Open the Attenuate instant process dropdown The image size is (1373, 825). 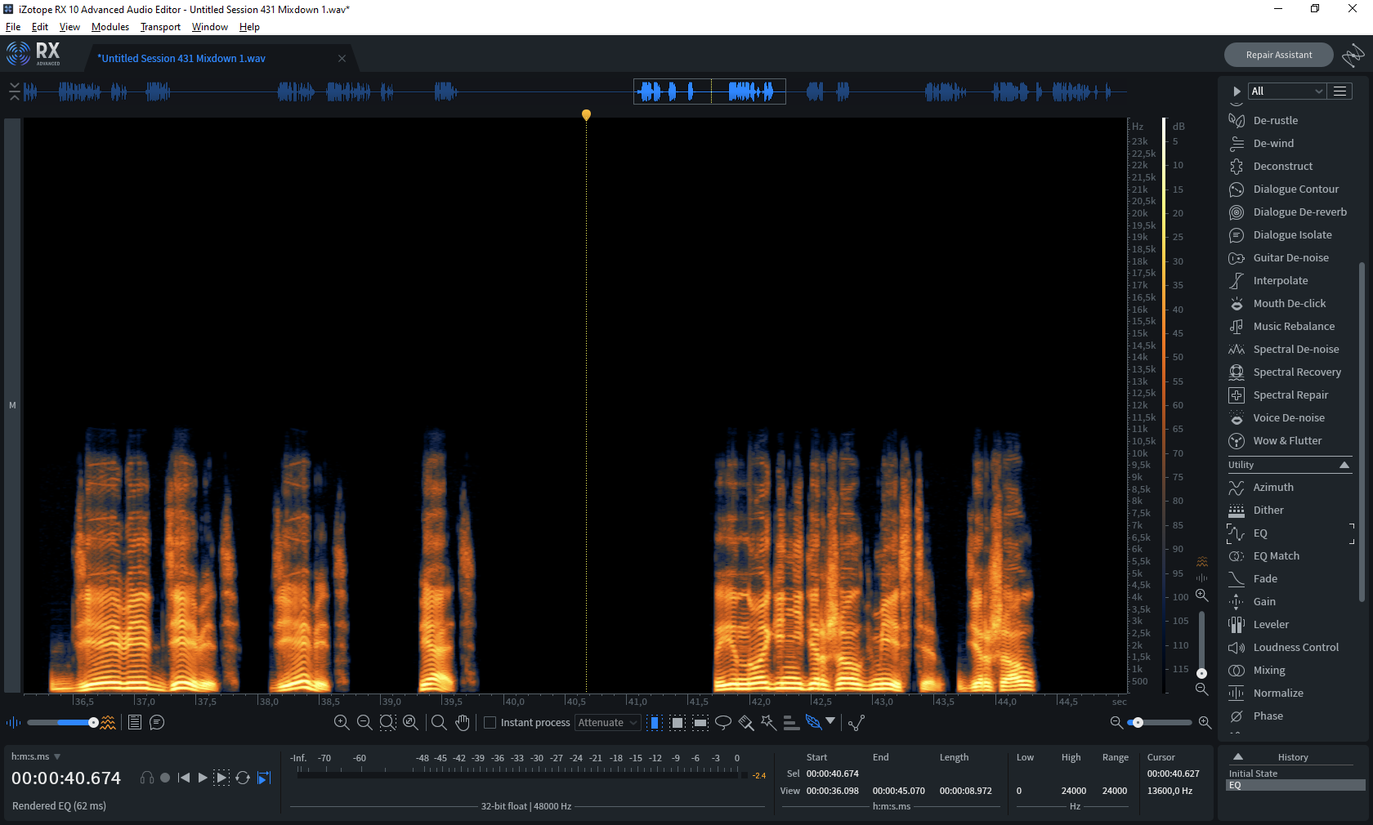(x=607, y=723)
